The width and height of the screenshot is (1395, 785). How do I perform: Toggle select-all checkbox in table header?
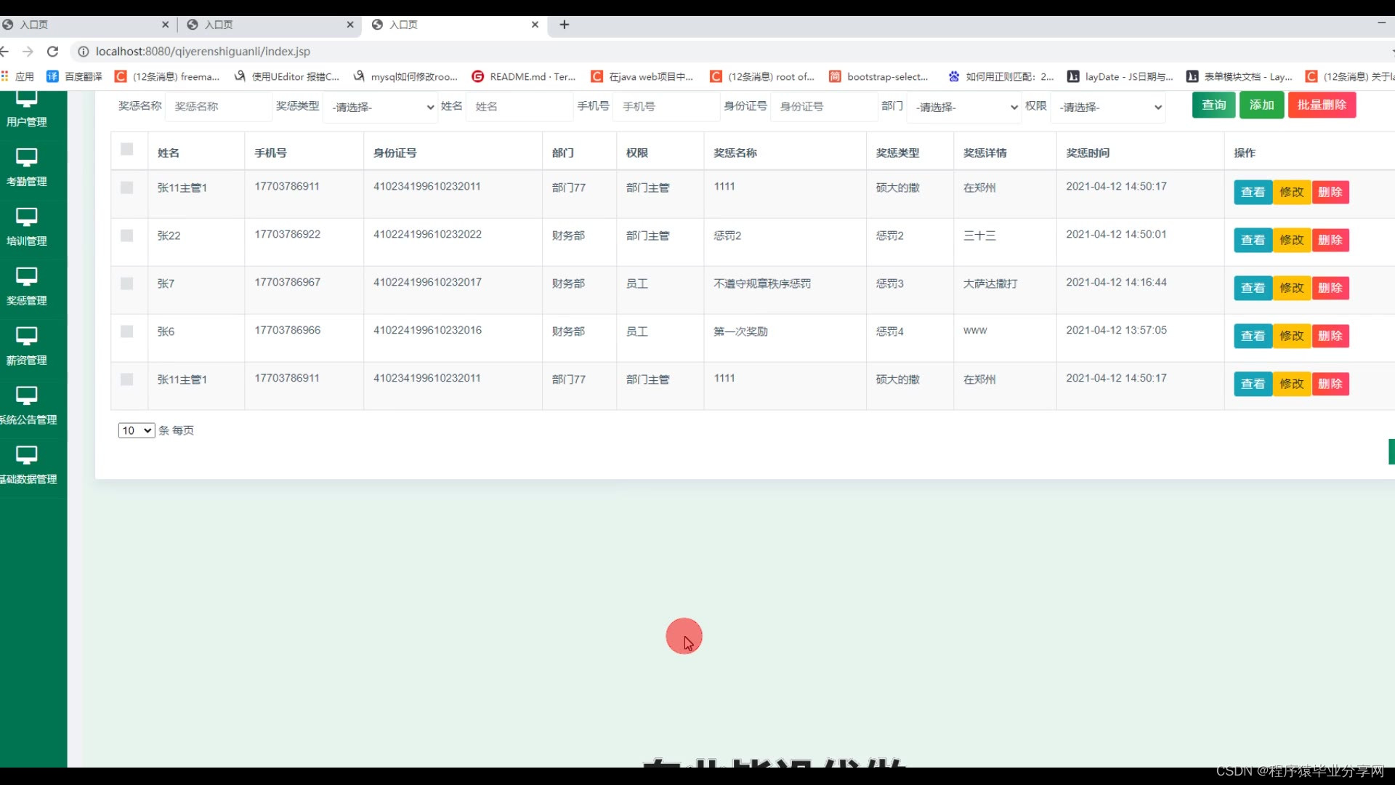pos(127,149)
